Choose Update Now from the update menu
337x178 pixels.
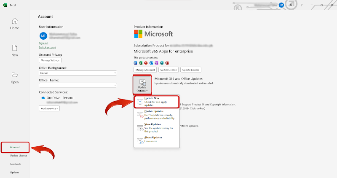pyautogui.click(x=157, y=102)
